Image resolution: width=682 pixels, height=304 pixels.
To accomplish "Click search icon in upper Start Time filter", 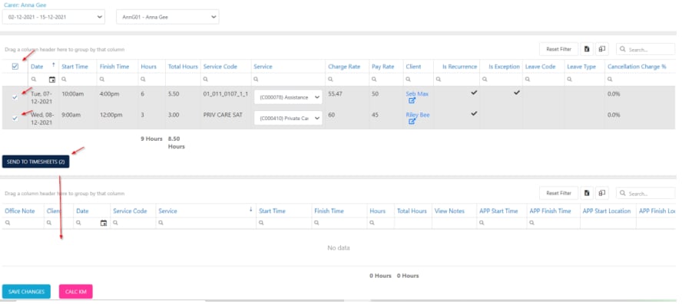I will coord(64,80).
